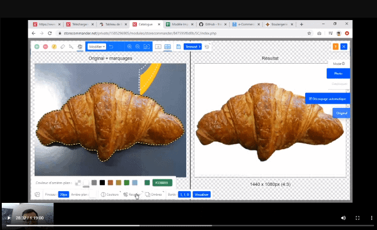Pick the black background color swatch

102,183
